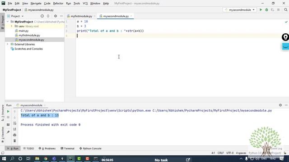
Task: Select main.py in project tree
Action: pos(23,31)
